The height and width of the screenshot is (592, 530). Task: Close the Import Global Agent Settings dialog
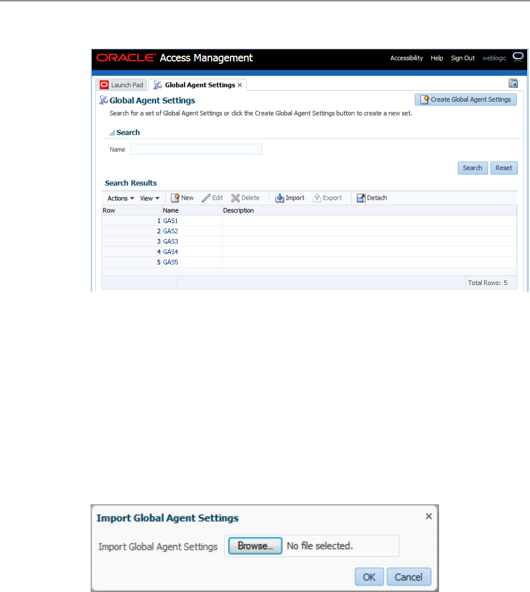(x=429, y=516)
